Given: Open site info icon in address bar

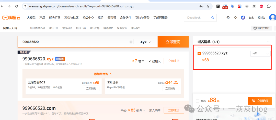Looking at the screenshot, I should tap(25, 6).
